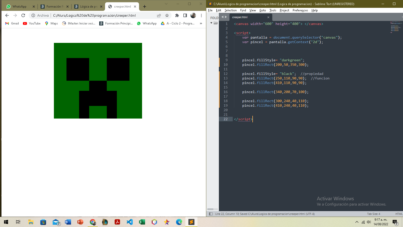Open the site info icon beside Archivo
This screenshot has width=403, height=227.
(x=33, y=15)
